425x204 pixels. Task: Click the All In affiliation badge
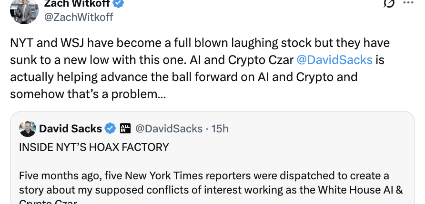(x=125, y=128)
